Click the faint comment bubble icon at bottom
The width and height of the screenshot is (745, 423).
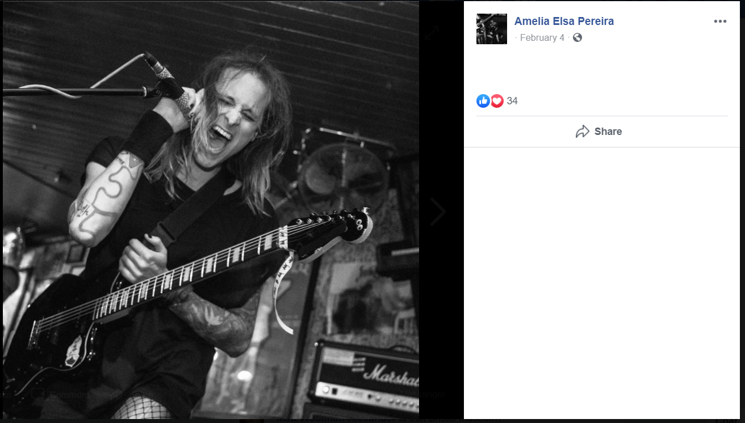38,394
